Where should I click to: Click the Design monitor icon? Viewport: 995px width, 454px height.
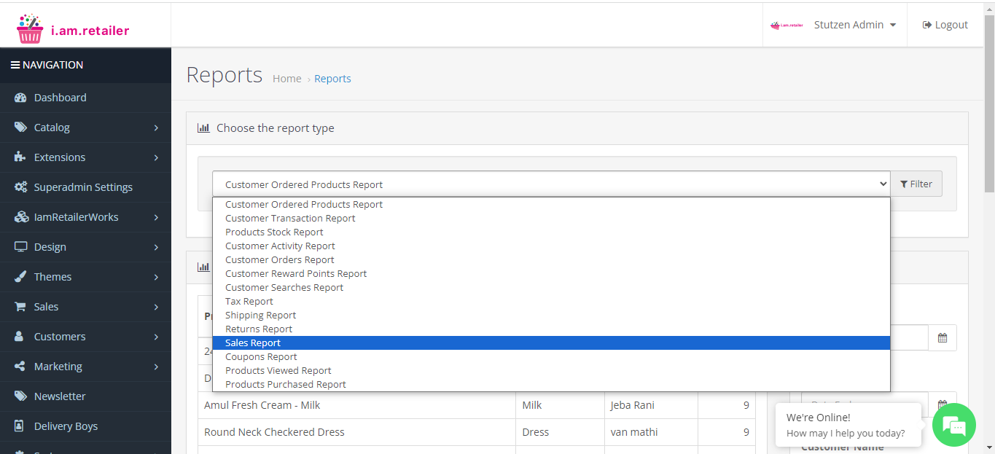coord(20,247)
